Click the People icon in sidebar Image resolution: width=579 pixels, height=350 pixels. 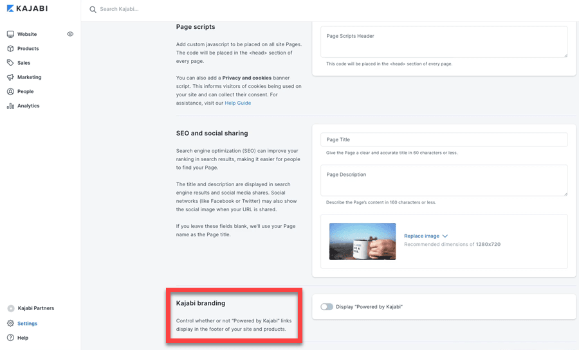pos(10,91)
